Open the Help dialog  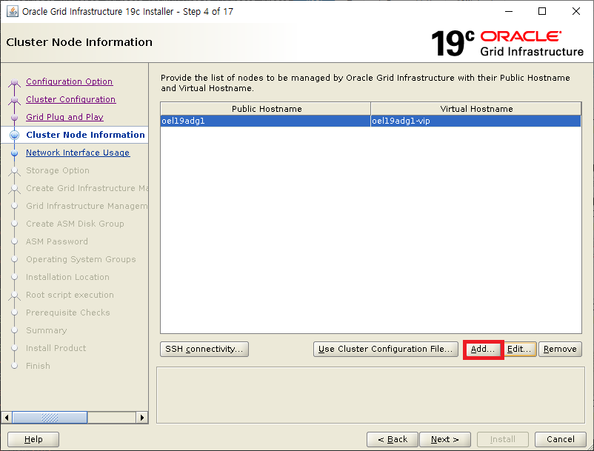(33, 440)
